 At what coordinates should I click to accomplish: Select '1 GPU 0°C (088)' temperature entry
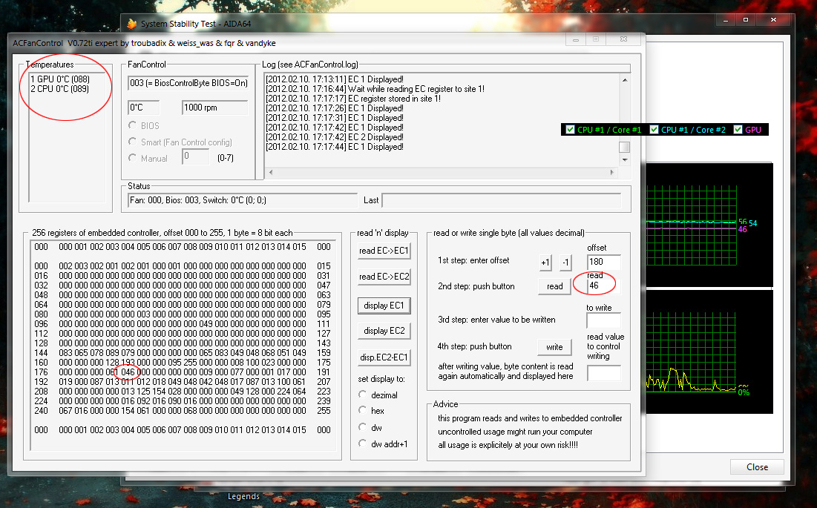click(60, 79)
